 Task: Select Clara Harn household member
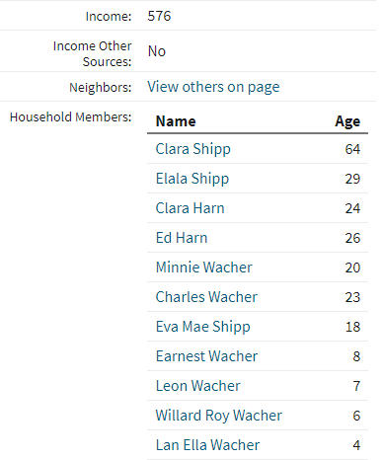point(190,208)
